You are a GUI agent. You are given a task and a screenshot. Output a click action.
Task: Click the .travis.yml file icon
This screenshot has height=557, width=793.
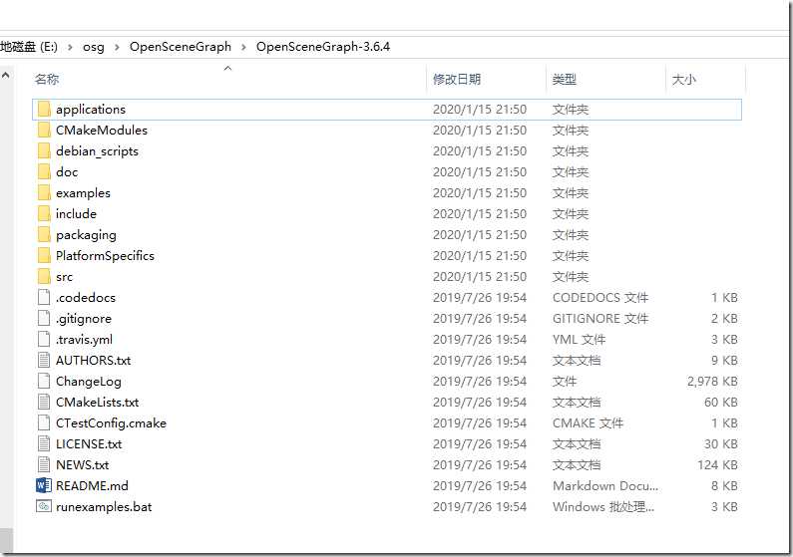[44, 340]
